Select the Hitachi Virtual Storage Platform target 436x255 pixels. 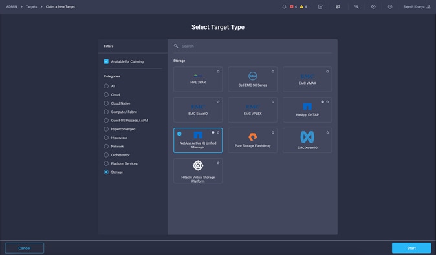pyautogui.click(x=198, y=171)
